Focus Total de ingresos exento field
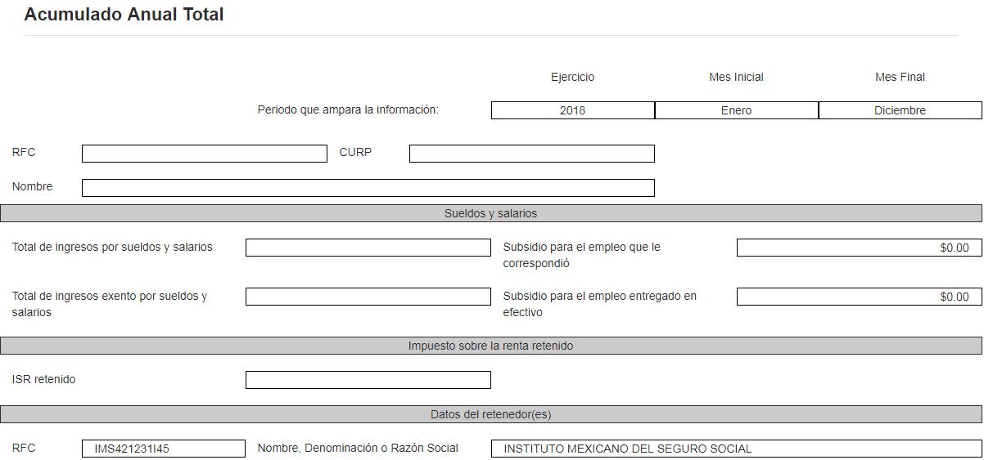Image resolution: width=993 pixels, height=460 pixels. pos(368,297)
